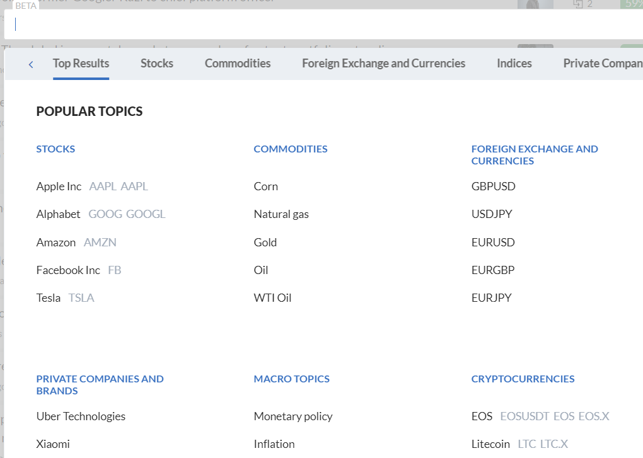The width and height of the screenshot is (643, 458).
Task: Switch to the Top Results tab
Action: coord(81,64)
